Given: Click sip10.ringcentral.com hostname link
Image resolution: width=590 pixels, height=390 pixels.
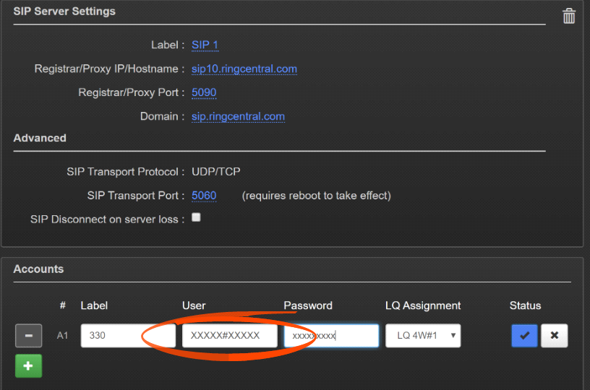Looking at the screenshot, I should (x=244, y=69).
